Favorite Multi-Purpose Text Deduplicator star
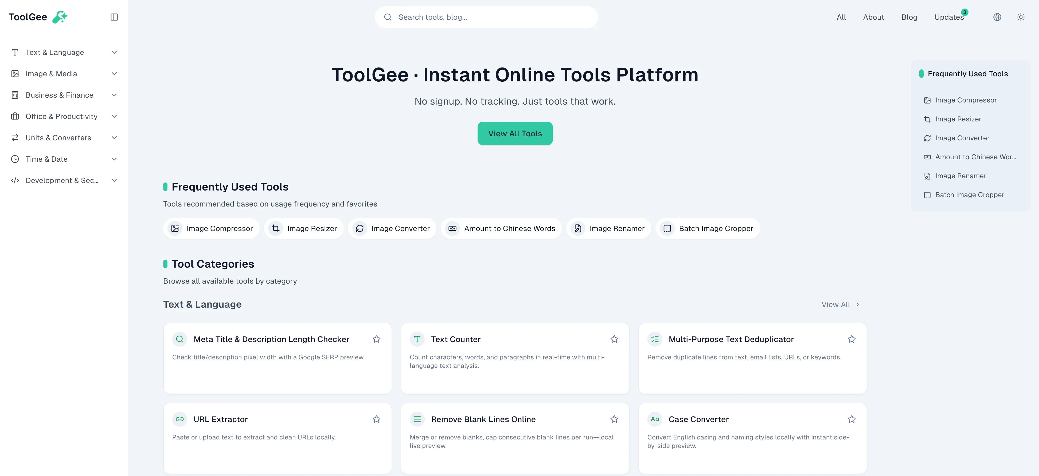Image resolution: width=1039 pixels, height=476 pixels. (851, 339)
